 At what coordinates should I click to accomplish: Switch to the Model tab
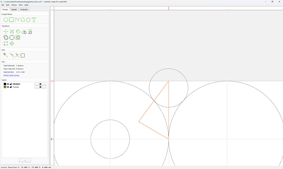tap(14, 9)
